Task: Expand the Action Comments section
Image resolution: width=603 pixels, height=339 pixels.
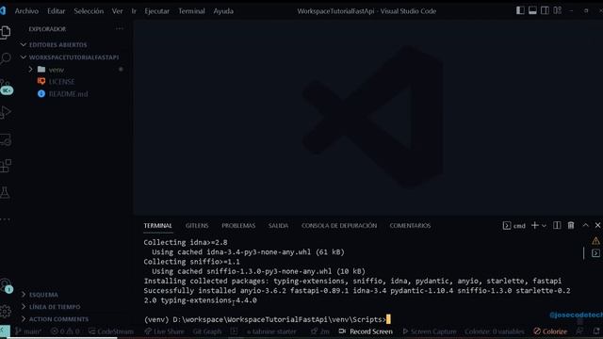Action: point(55,319)
